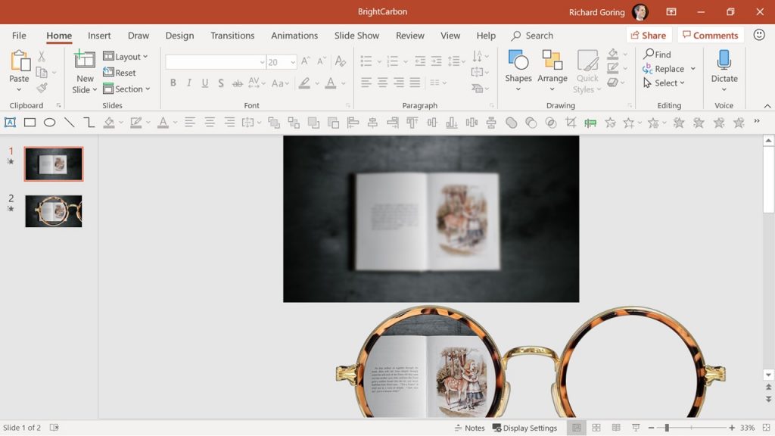Open the Layout dropdown
This screenshot has height=436, width=775.
pos(126,56)
